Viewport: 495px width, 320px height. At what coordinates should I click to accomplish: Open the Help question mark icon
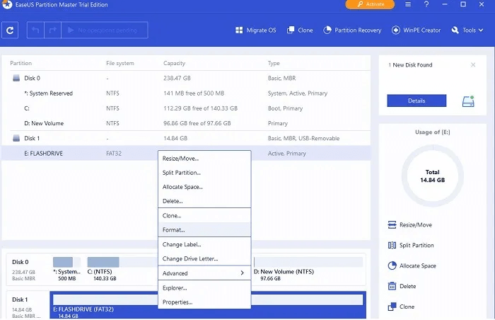[x=426, y=4]
